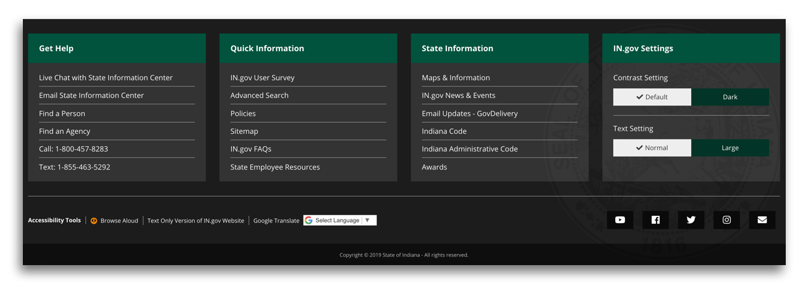The height and width of the screenshot is (283, 808).
Task: Open State Employee Resources
Action: pyautogui.click(x=275, y=167)
